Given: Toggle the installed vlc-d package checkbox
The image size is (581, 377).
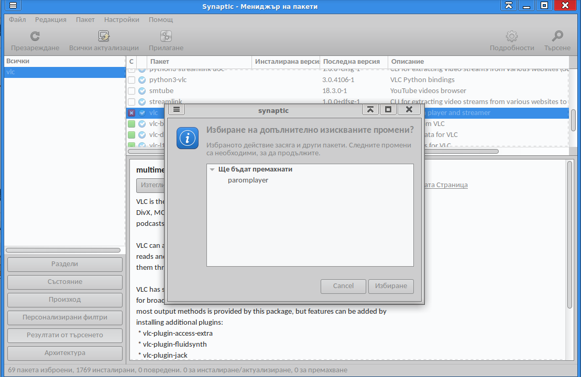Looking at the screenshot, I should tap(131, 135).
